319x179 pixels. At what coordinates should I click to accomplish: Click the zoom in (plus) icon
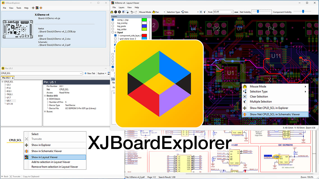[x=119, y=12]
